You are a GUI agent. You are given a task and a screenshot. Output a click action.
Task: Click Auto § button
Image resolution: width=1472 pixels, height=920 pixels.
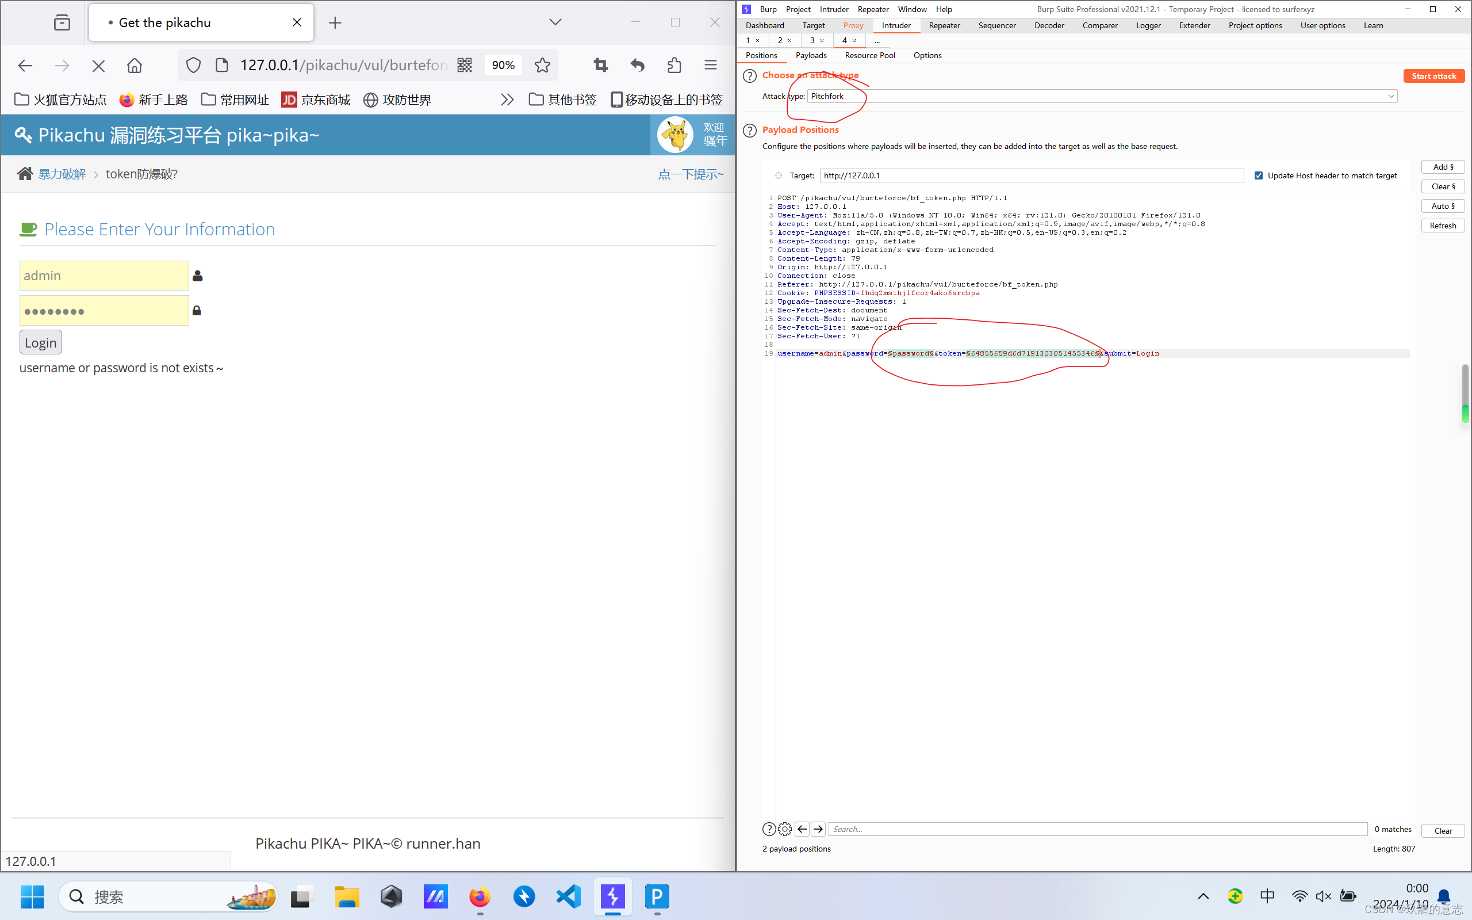pyautogui.click(x=1443, y=207)
